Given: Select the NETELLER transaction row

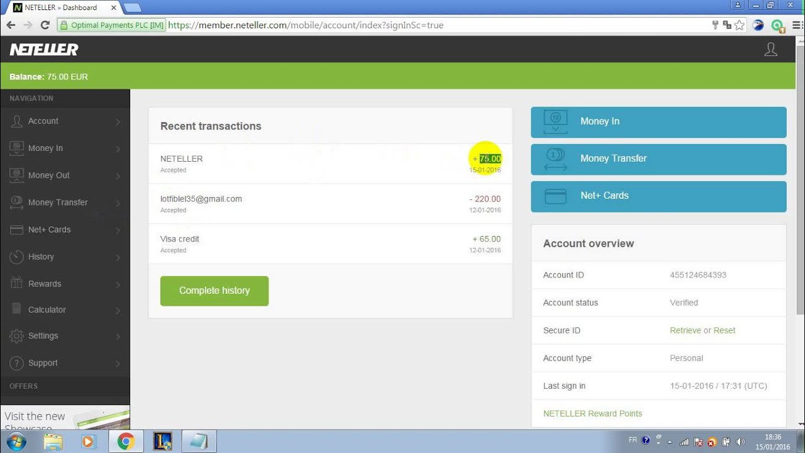Looking at the screenshot, I should [330, 164].
